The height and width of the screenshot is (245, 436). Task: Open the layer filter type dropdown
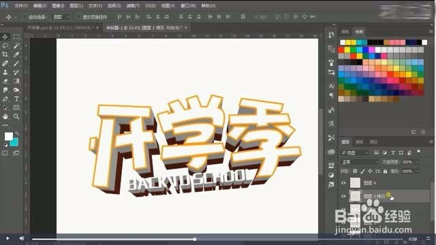355,152
